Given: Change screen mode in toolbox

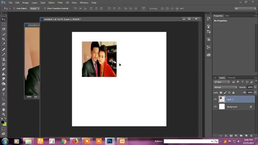Looking at the screenshot, I should [4, 134].
